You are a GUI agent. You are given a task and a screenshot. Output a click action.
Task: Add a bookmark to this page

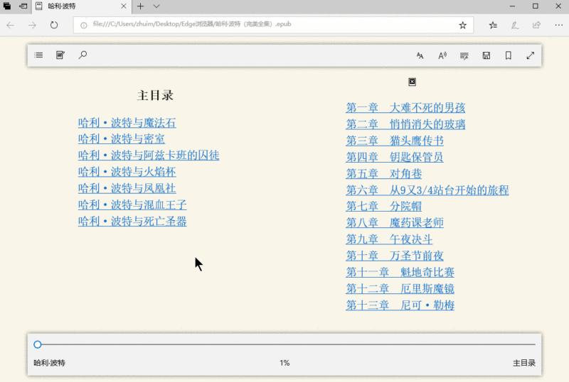509,55
